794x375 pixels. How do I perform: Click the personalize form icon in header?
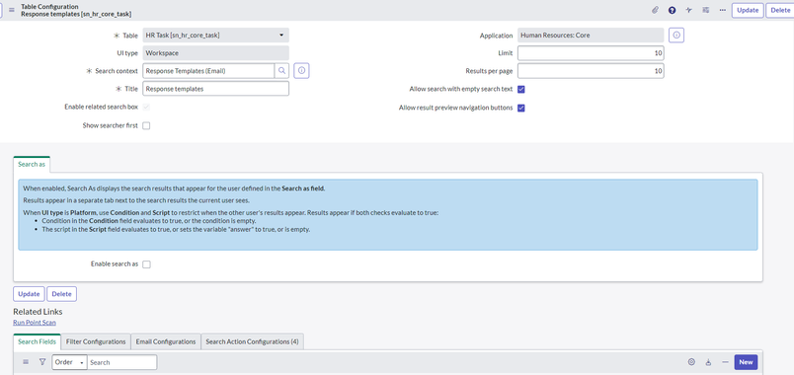705,10
